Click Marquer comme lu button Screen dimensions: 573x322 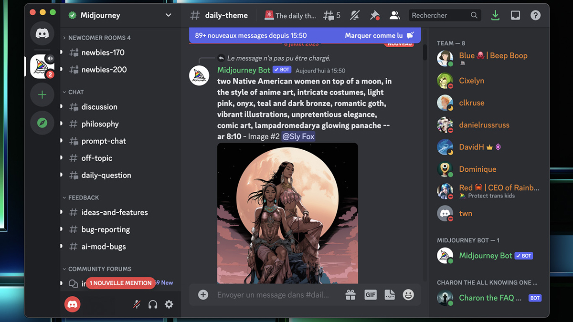[373, 35]
